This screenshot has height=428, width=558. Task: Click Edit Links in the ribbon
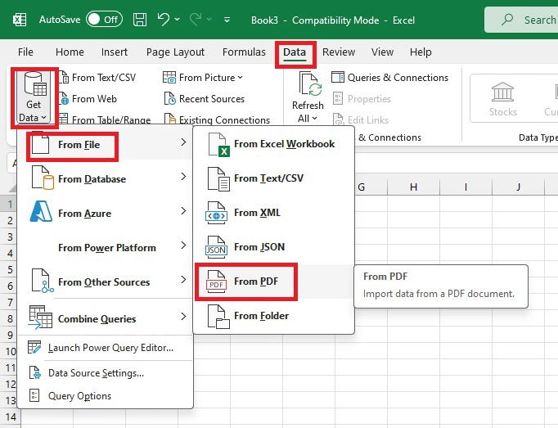[361, 119]
